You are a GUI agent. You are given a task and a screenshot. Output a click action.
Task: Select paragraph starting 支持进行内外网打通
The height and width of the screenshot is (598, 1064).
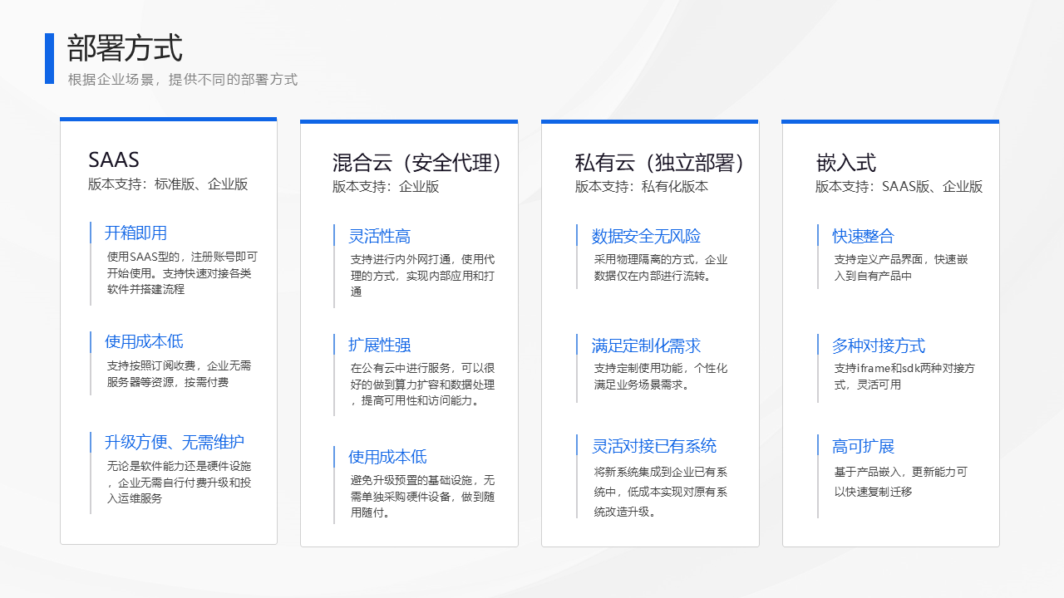(x=422, y=276)
